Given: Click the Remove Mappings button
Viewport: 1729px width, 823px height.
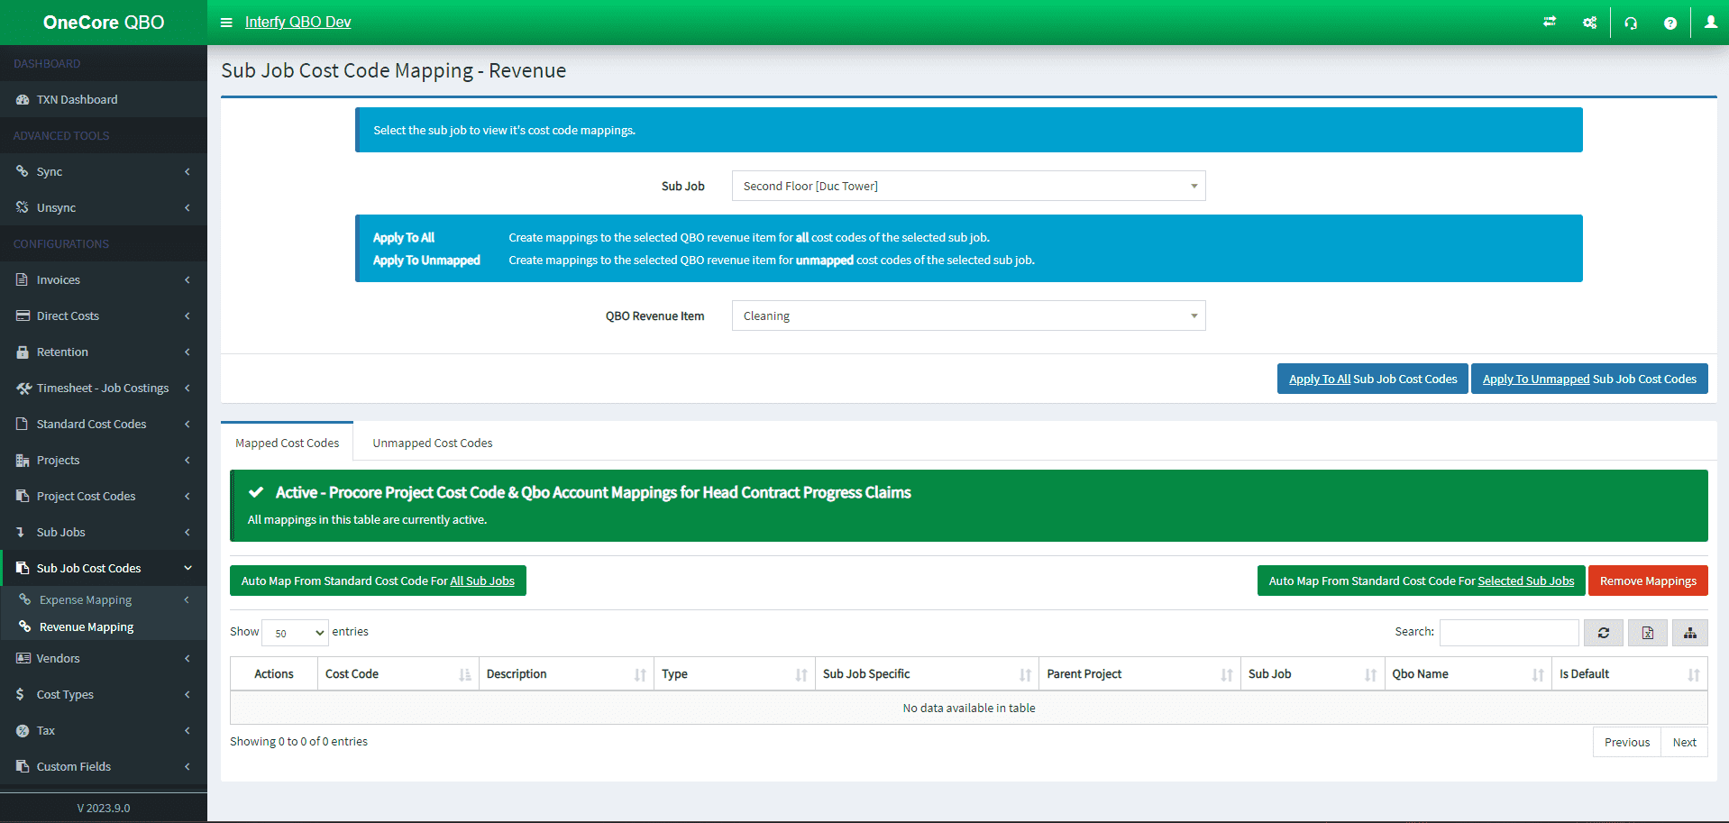Looking at the screenshot, I should tap(1648, 580).
